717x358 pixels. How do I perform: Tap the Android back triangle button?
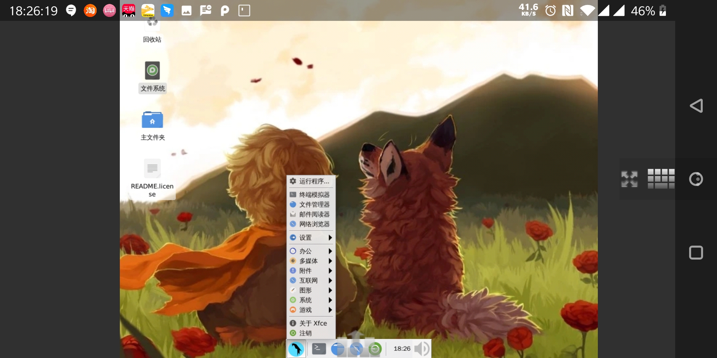(696, 106)
